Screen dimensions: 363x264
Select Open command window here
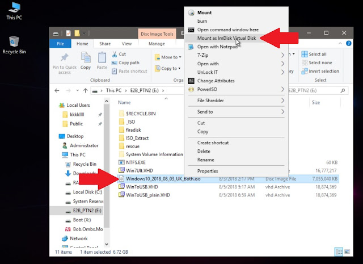pos(236,30)
